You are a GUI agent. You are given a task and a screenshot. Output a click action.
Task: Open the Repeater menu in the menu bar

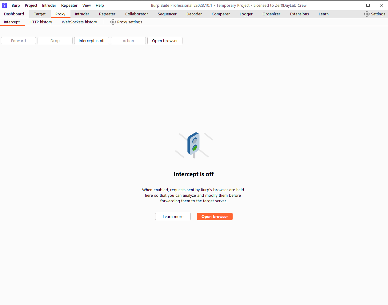(69, 6)
